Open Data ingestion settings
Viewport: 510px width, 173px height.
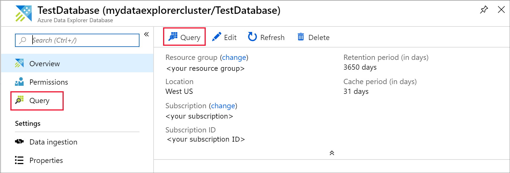click(x=53, y=142)
